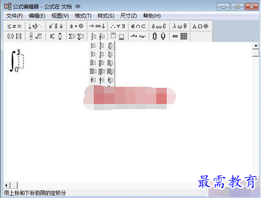Pick triple integral with underscript limit
Viewport: 261px width, 198px height.
tap(102, 71)
